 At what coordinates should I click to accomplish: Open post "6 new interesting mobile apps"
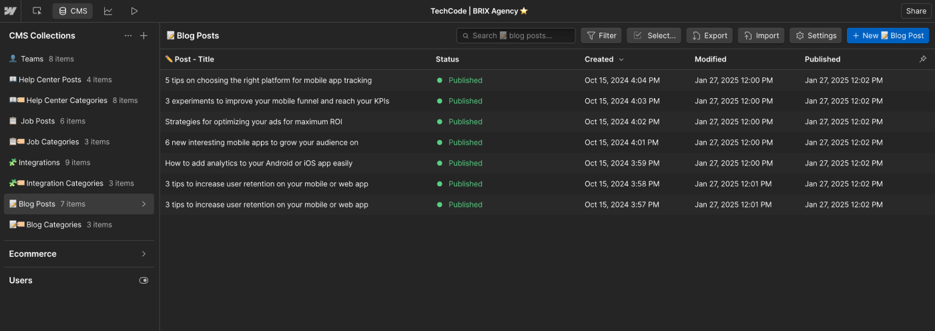(262, 142)
